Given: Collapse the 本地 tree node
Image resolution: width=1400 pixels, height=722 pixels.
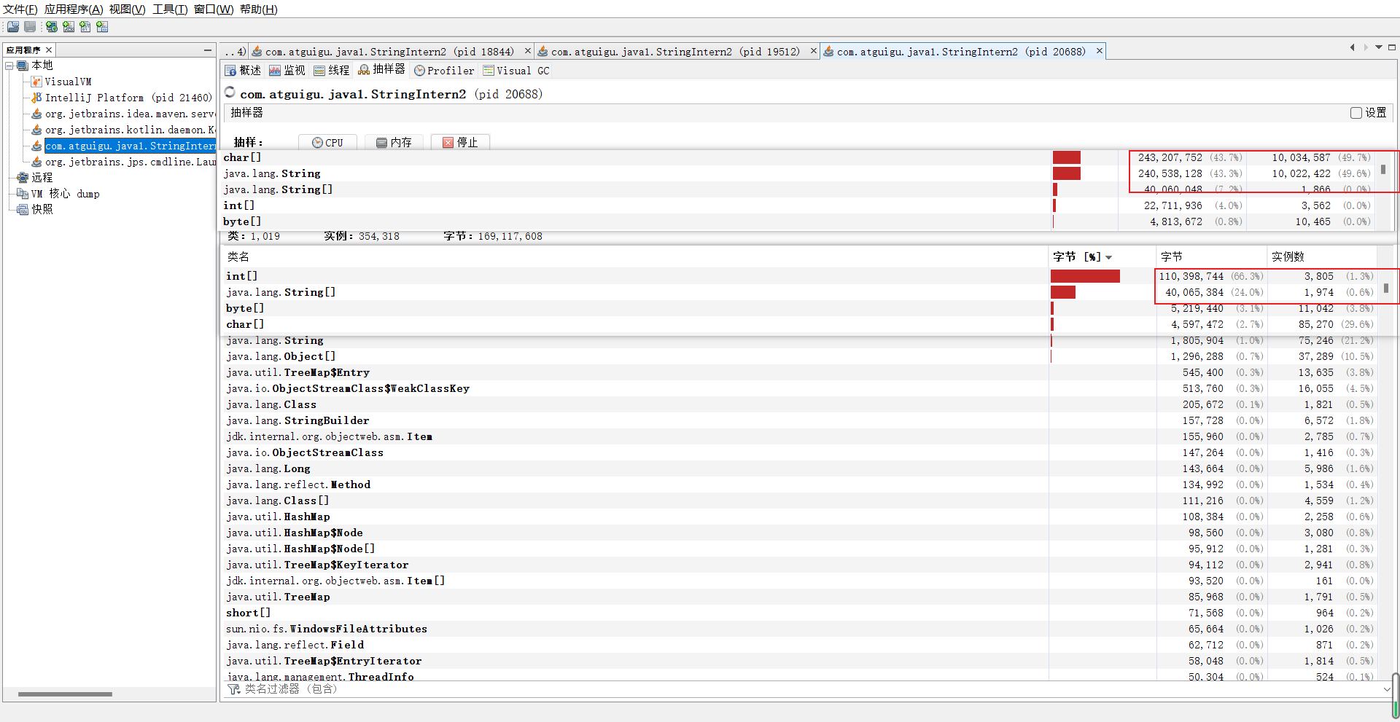Looking at the screenshot, I should pos(9,66).
